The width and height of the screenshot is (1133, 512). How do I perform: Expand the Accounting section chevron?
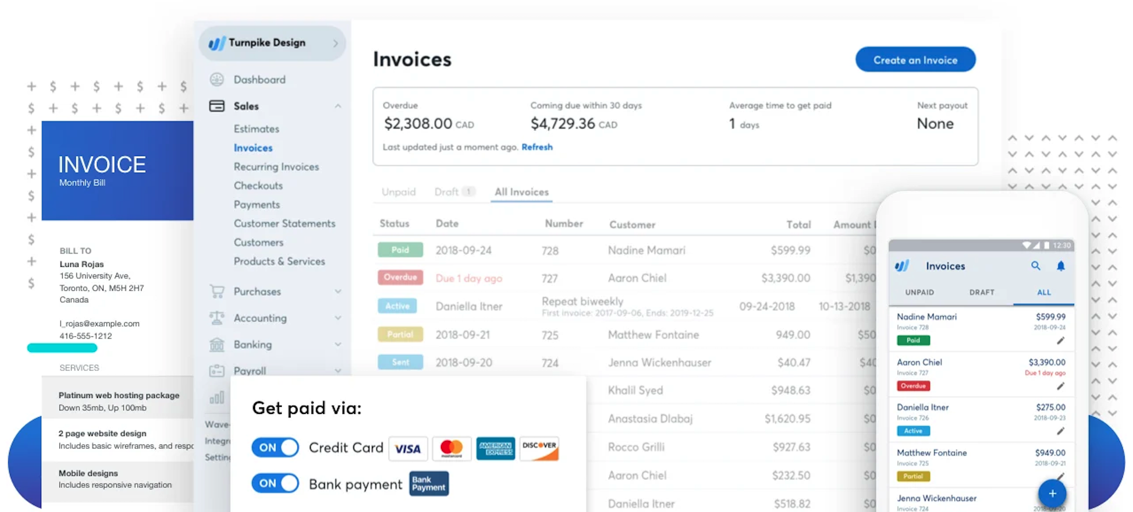(x=338, y=318)
